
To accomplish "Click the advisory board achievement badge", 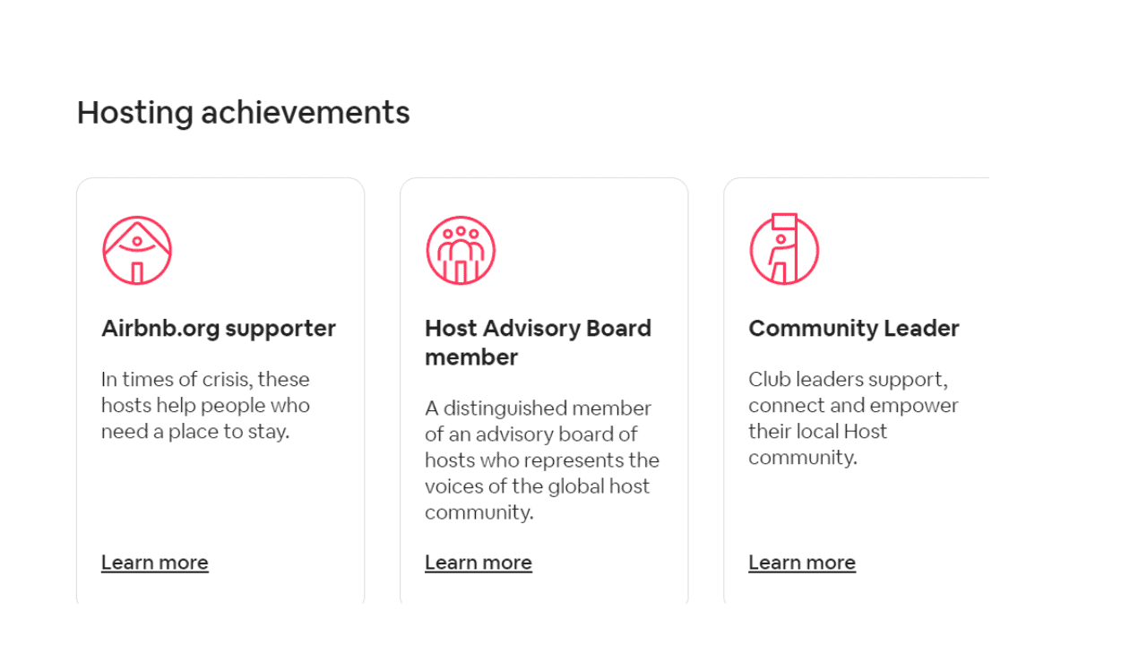I will coord(460,249).
